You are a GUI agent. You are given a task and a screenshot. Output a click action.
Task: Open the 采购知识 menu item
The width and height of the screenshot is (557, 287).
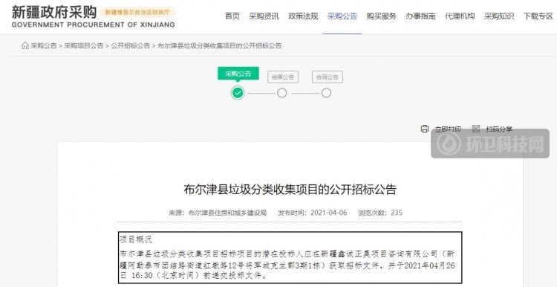coord(499,16)
